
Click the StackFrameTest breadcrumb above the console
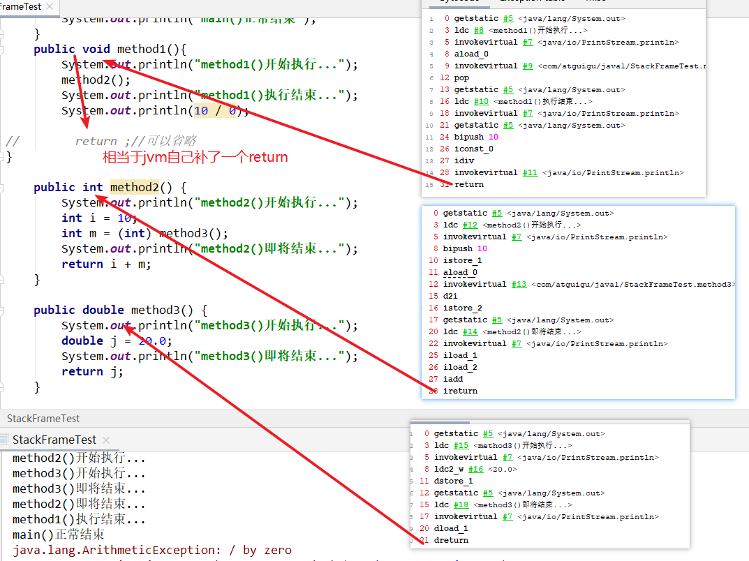point(43,419)
